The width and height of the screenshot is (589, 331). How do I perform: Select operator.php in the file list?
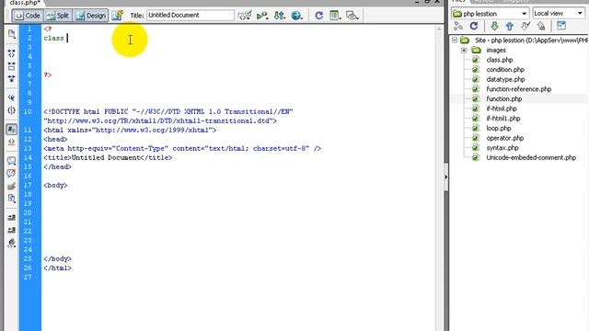point(505,138)
